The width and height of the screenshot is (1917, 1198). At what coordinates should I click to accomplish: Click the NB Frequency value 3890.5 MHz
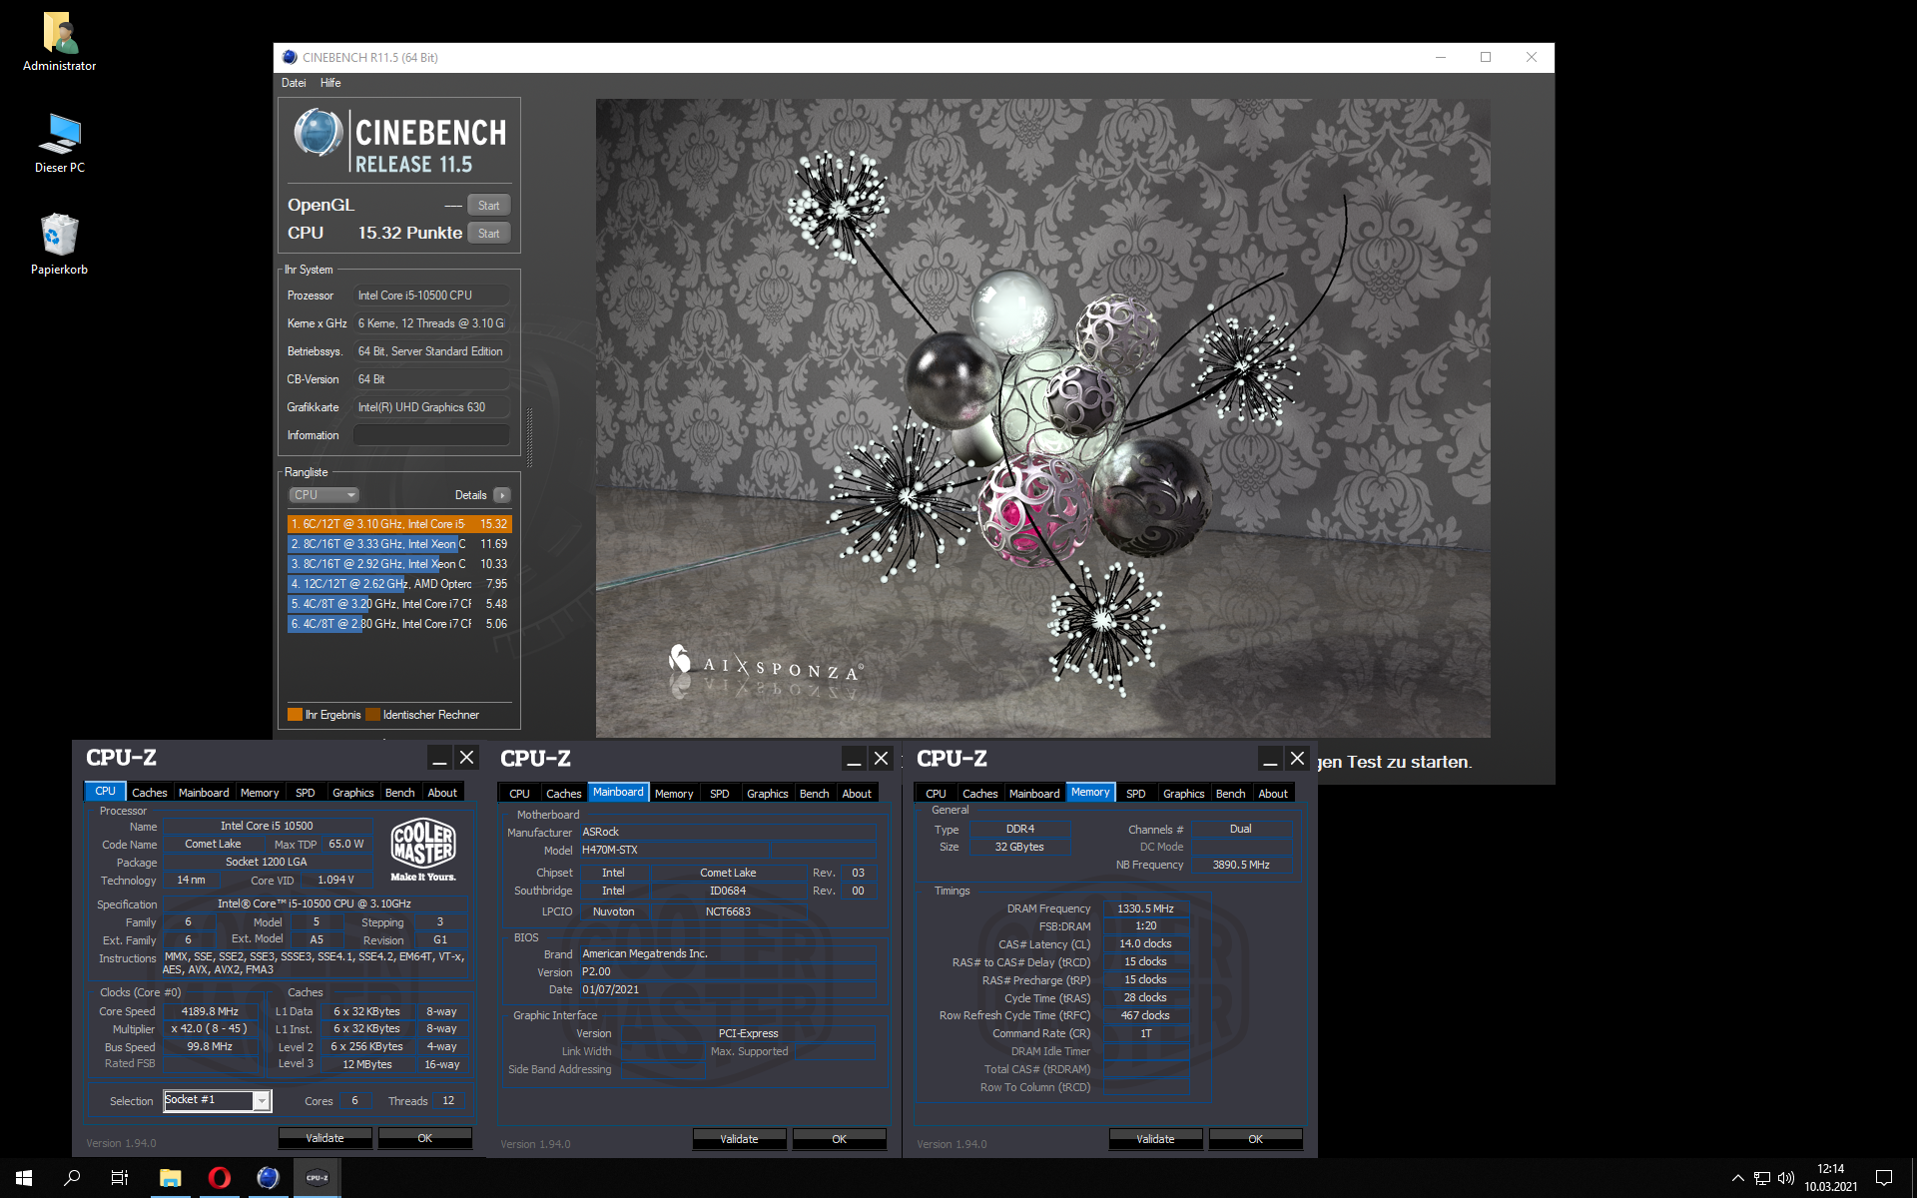[1241, 865]
